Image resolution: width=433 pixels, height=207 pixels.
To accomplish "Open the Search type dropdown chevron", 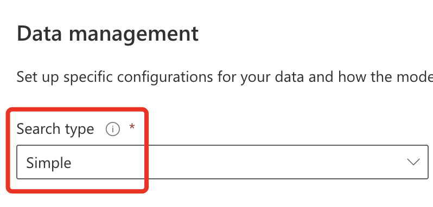I will (x=413, y=162).
